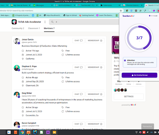Expand the group switcher chevrons

tap(45, 22)
